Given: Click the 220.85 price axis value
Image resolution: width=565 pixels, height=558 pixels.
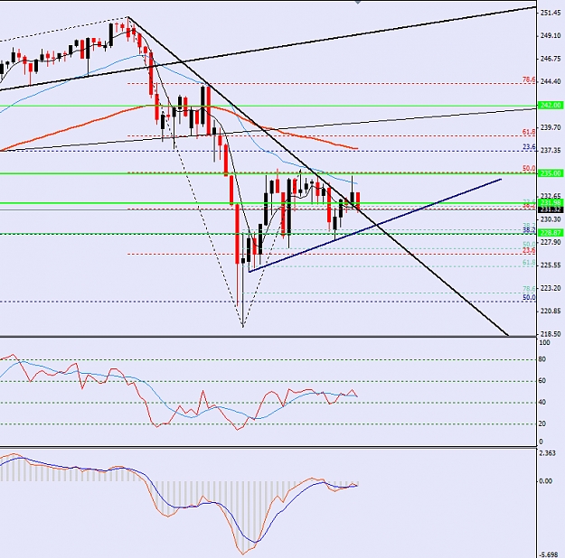Looking at the screenshot, I should point(551,311).
